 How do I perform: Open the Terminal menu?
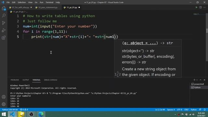point(49,2)
